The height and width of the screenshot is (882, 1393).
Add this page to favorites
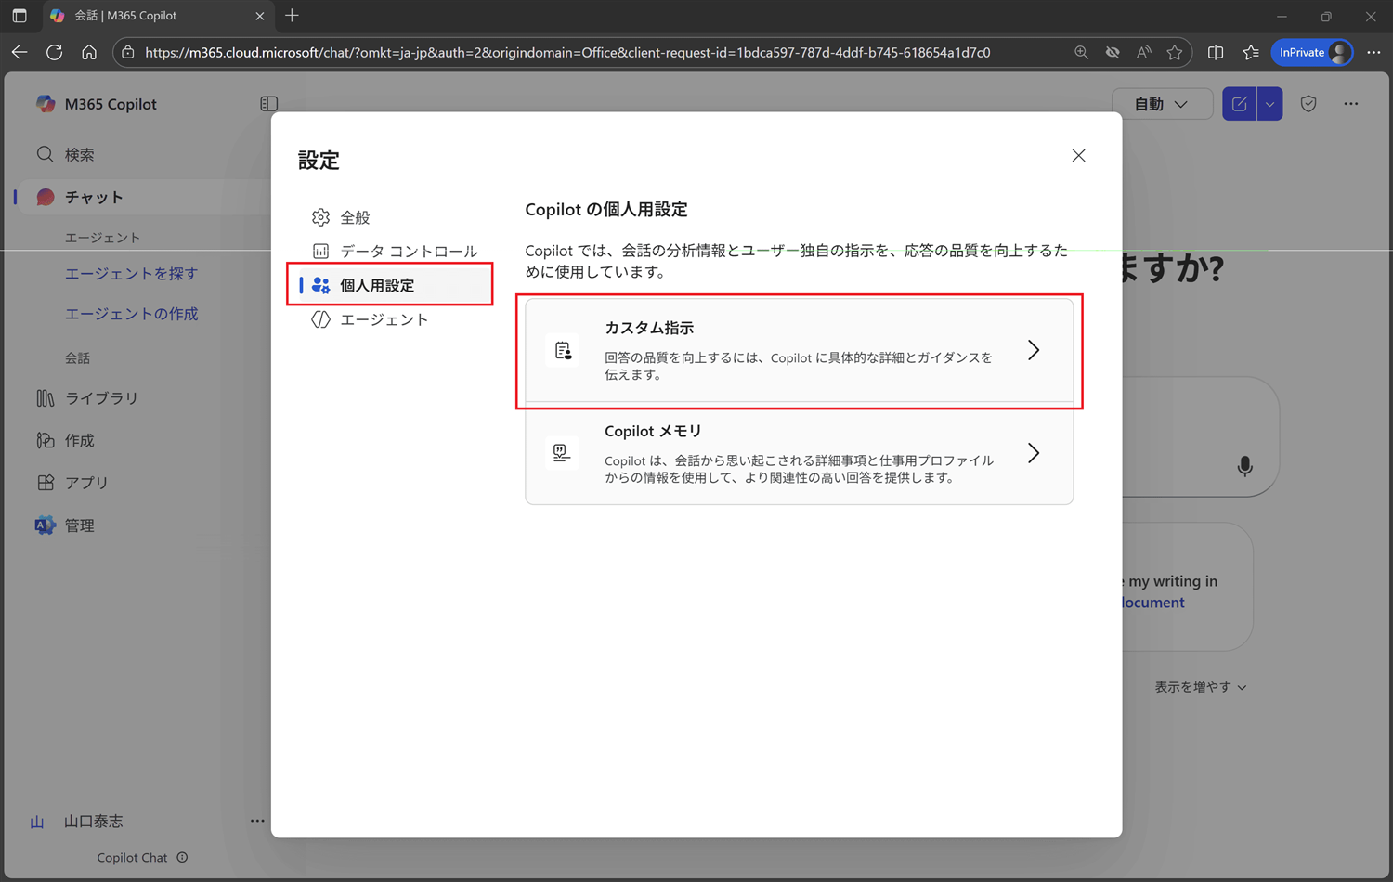pos(1175,53)
